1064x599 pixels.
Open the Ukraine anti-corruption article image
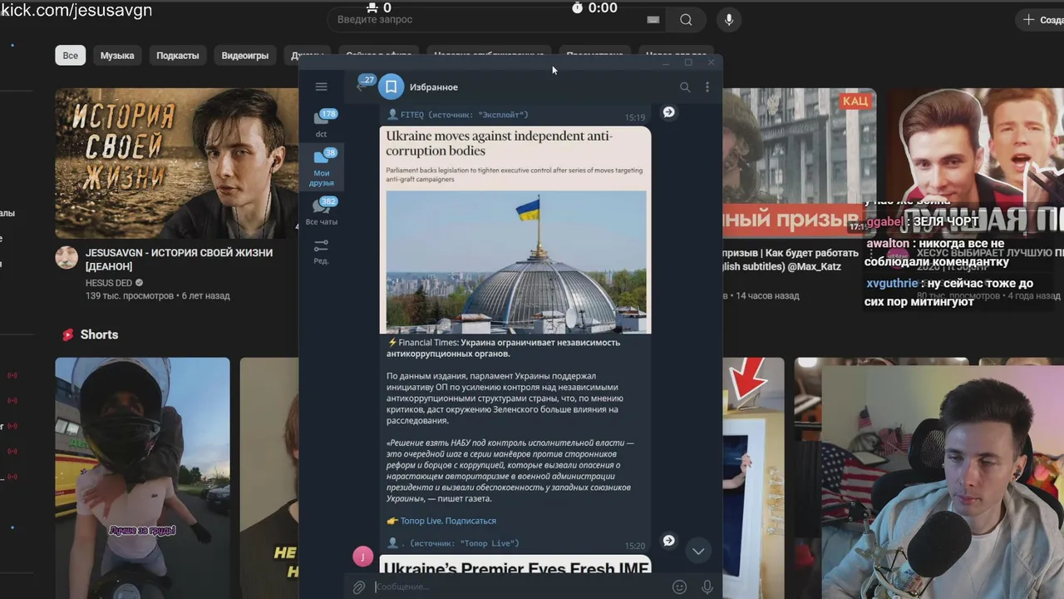(x=515, y=230)
